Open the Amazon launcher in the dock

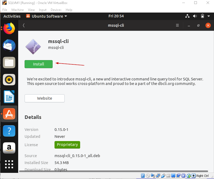pyautogui.click(x=9, y=148)
